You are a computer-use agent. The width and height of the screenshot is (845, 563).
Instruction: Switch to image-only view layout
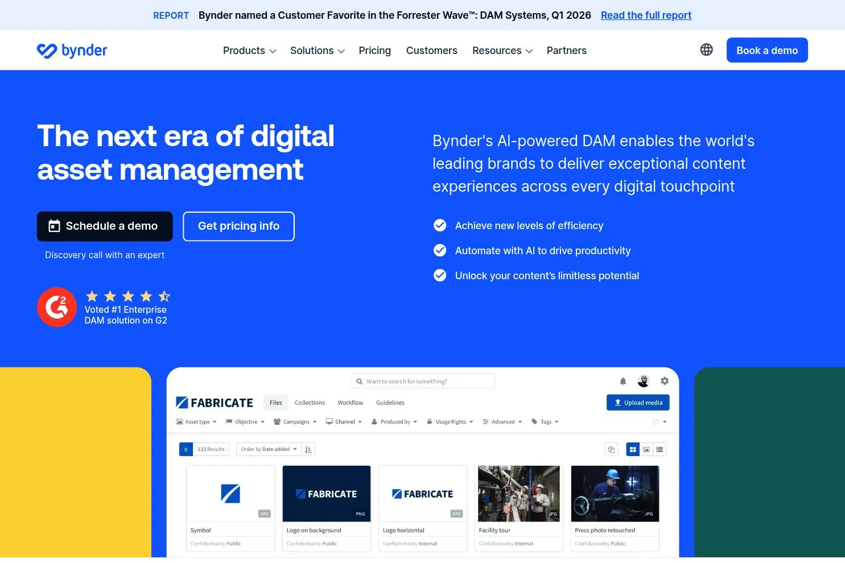coord(646,449)
